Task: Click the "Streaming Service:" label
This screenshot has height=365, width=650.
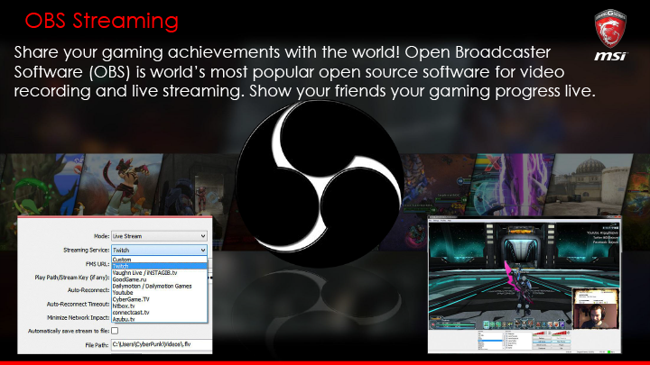Action: pos(87,250)
